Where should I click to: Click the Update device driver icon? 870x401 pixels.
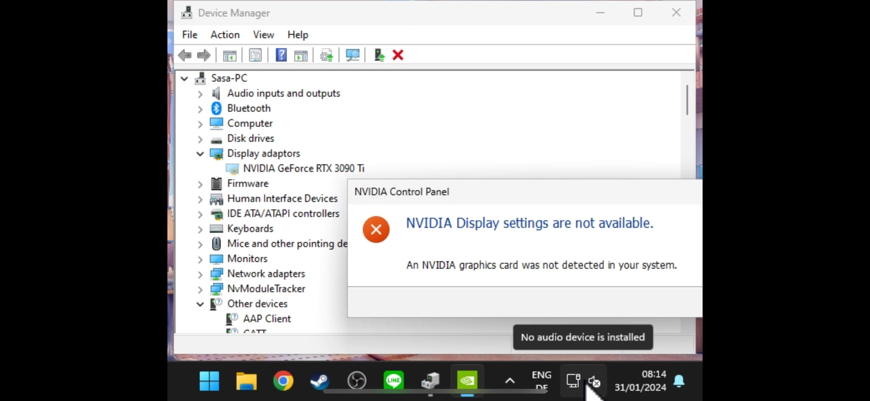pyautogui.click(x=327, y=55)
